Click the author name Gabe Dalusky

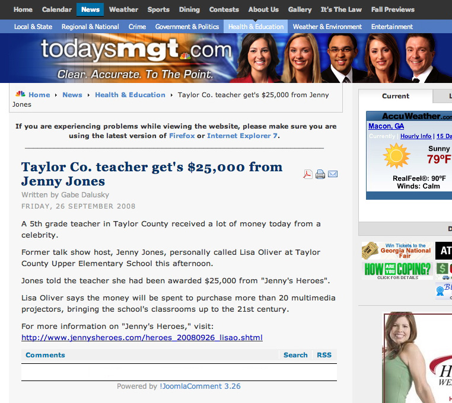coord(85,195)
